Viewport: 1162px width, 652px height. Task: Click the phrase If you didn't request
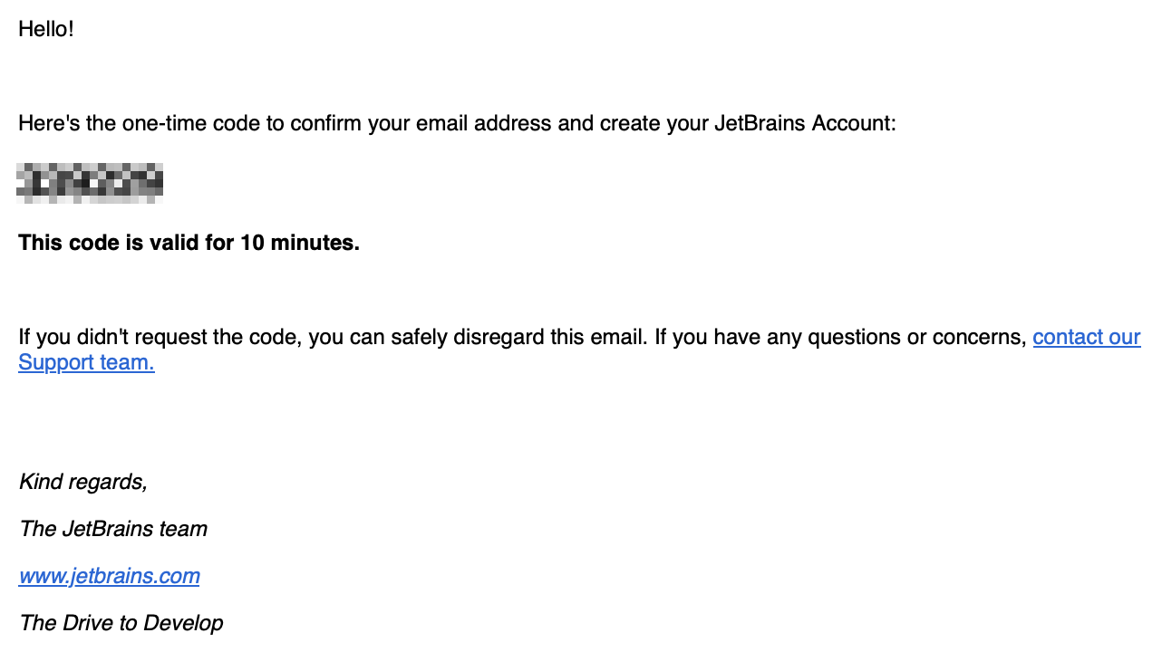click(x=102, y=338)
